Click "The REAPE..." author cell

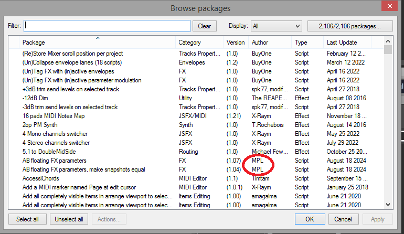(269, 98)
